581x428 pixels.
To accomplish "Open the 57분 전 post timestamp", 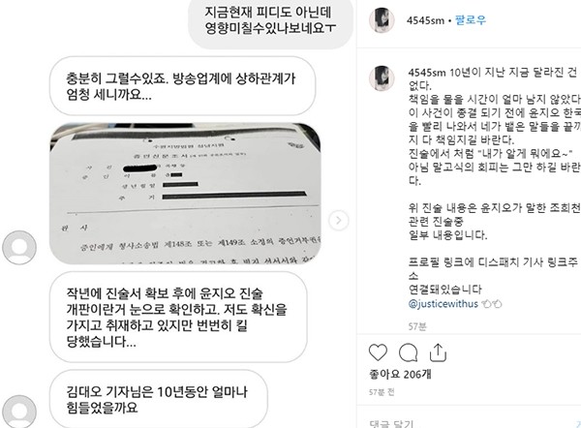I will tap(382, 392).
